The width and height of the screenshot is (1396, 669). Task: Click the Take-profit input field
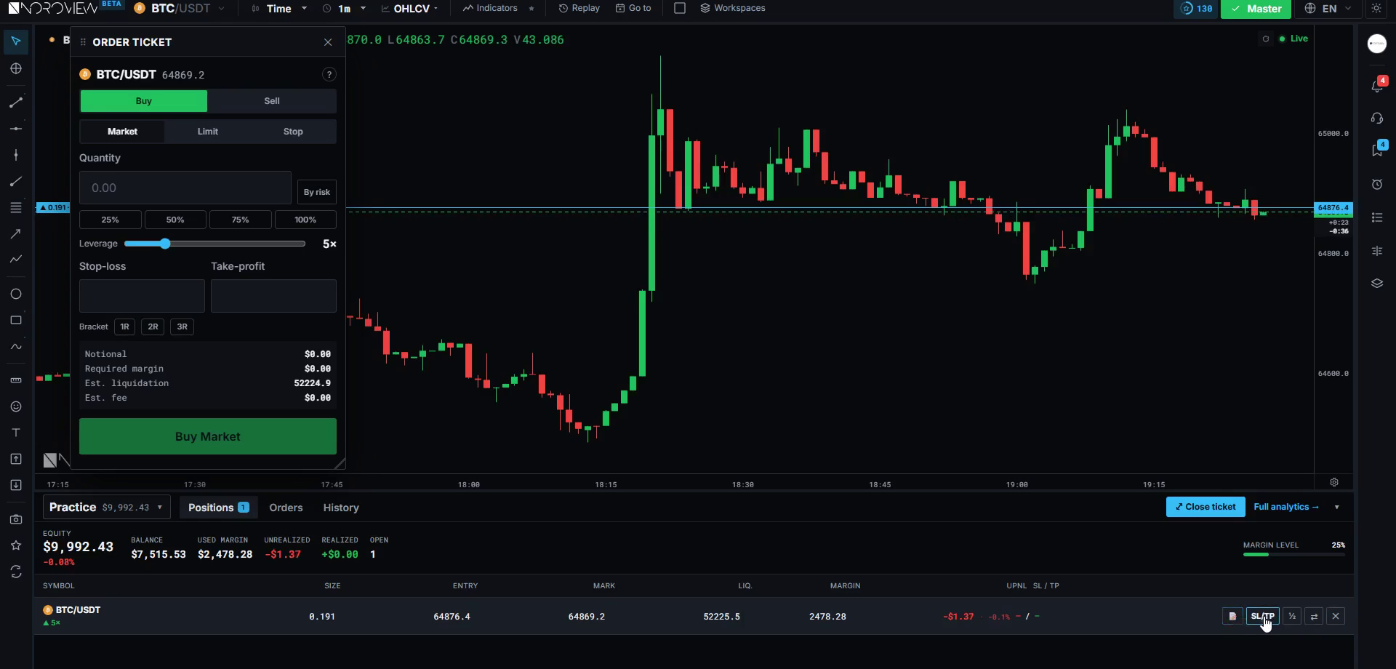pyautogui.click(x=273, y=296)
